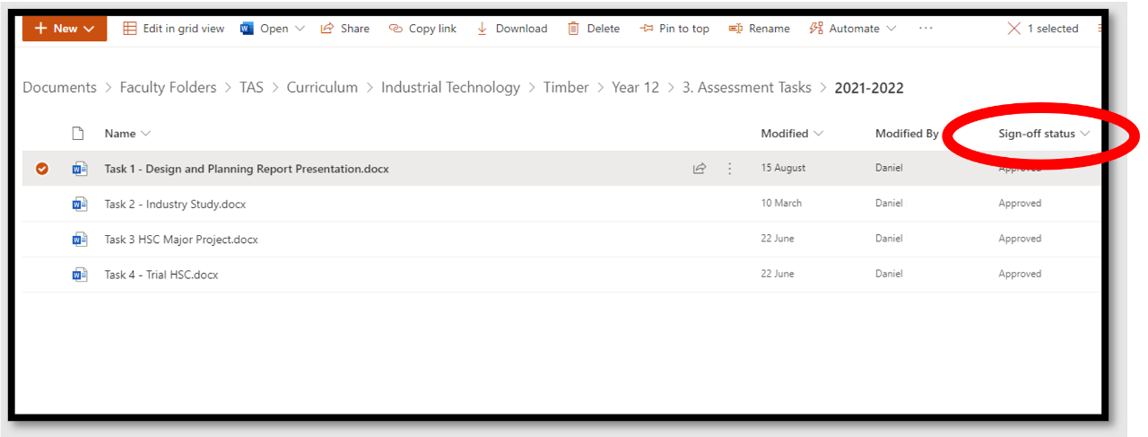Viewport: 1148px width, 437px height.
Task: Click Word icon for Task 2 file
Action: pyautogui.click(x=80, y=204)
